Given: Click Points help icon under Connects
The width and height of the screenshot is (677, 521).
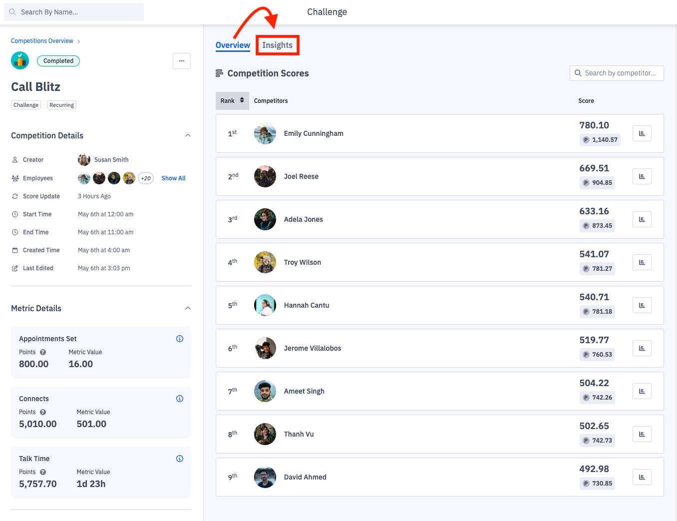Looking at the screenshot, I should pos(43,412).
